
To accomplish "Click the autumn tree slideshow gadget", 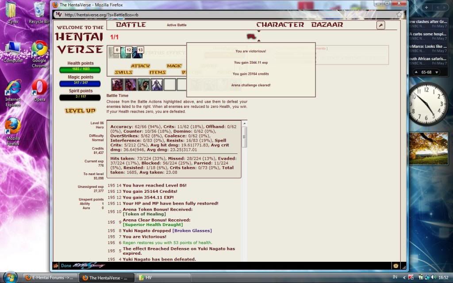I will 428,149.
